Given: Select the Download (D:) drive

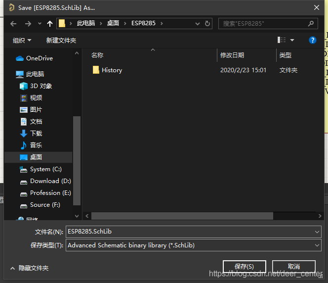Looking at the screenshot, I should tap(50, 181).
